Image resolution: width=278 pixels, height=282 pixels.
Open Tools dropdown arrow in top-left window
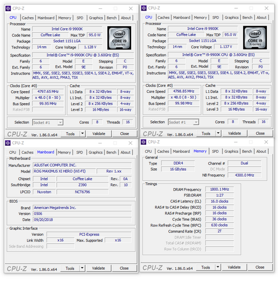pyautogui.click(x=82, y=133)
